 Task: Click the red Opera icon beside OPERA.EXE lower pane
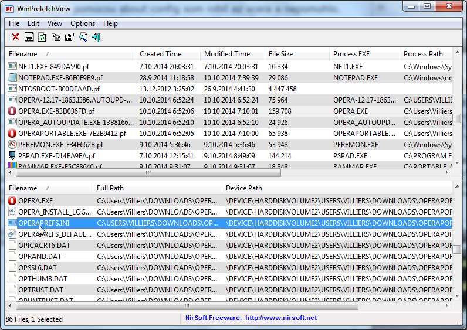(x=12, y=200)
